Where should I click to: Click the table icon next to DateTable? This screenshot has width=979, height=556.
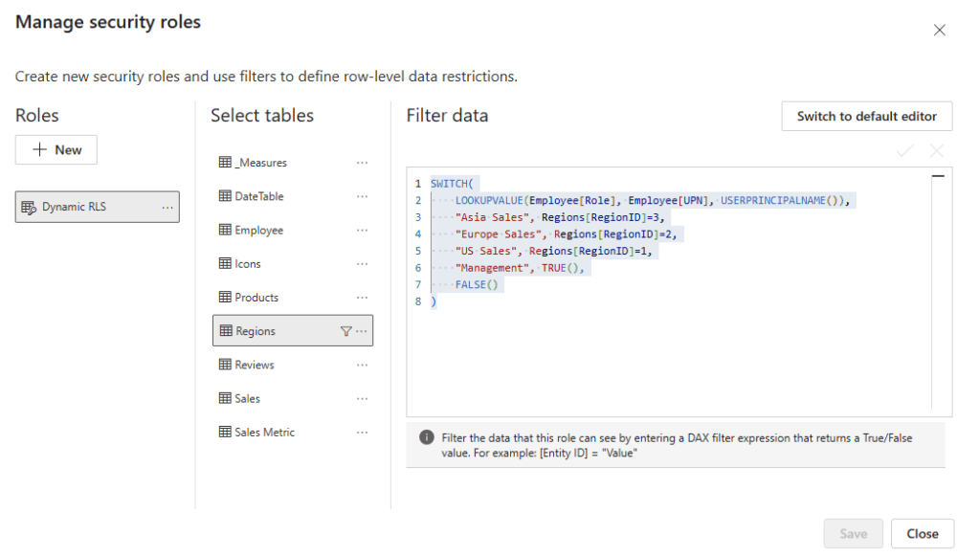tap(225, 196)
